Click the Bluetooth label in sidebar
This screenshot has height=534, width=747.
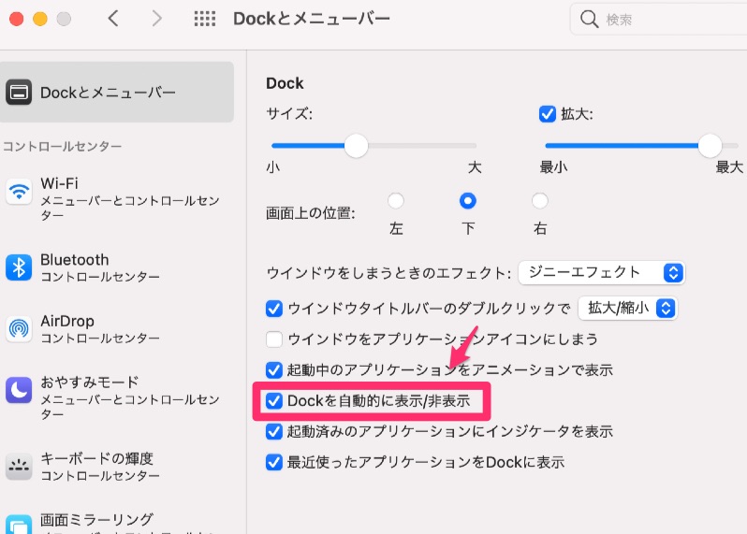click(x=75, y=260)
